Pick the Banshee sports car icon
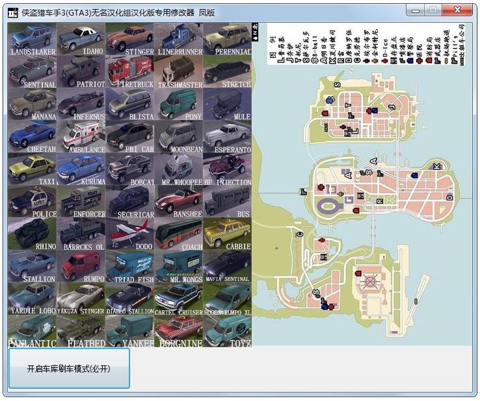Screen dimensions: 480x401 (x=178, y=201)
